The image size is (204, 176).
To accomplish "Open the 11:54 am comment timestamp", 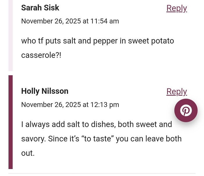I will [70, 21].
